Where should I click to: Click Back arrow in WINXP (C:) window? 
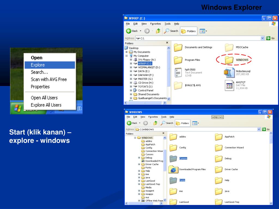[129, 31]
